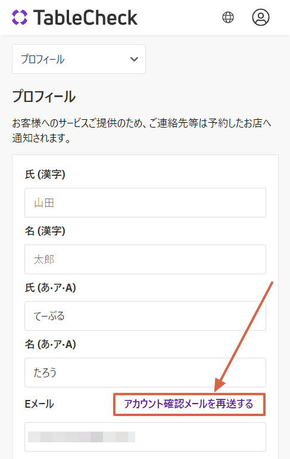The image size is (290, 459).
Task: Select the blurred email address text
Action: (x=82, y=437)
